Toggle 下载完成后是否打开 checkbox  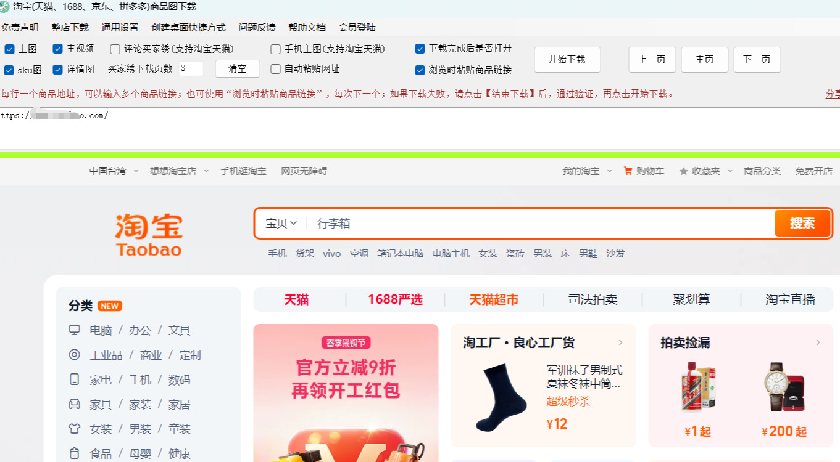click(420, 49)
